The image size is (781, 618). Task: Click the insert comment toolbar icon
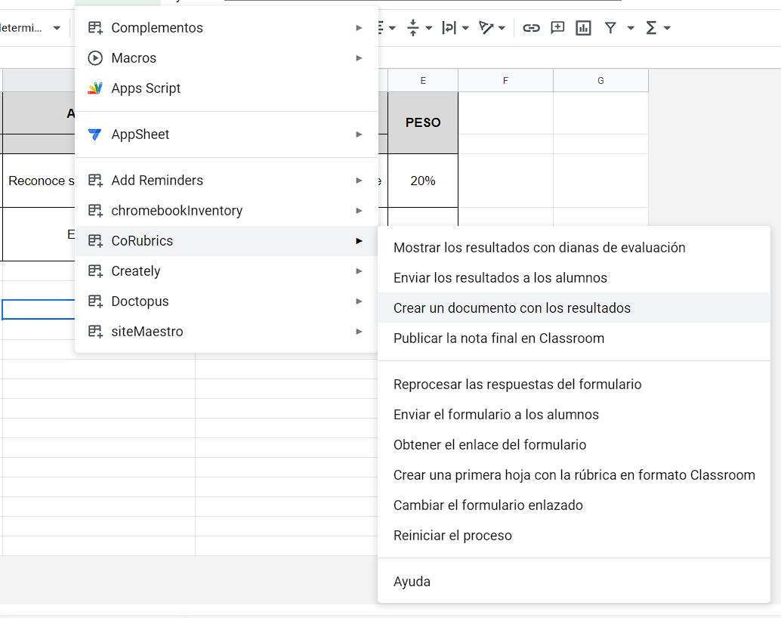click(x=557, y=28)
